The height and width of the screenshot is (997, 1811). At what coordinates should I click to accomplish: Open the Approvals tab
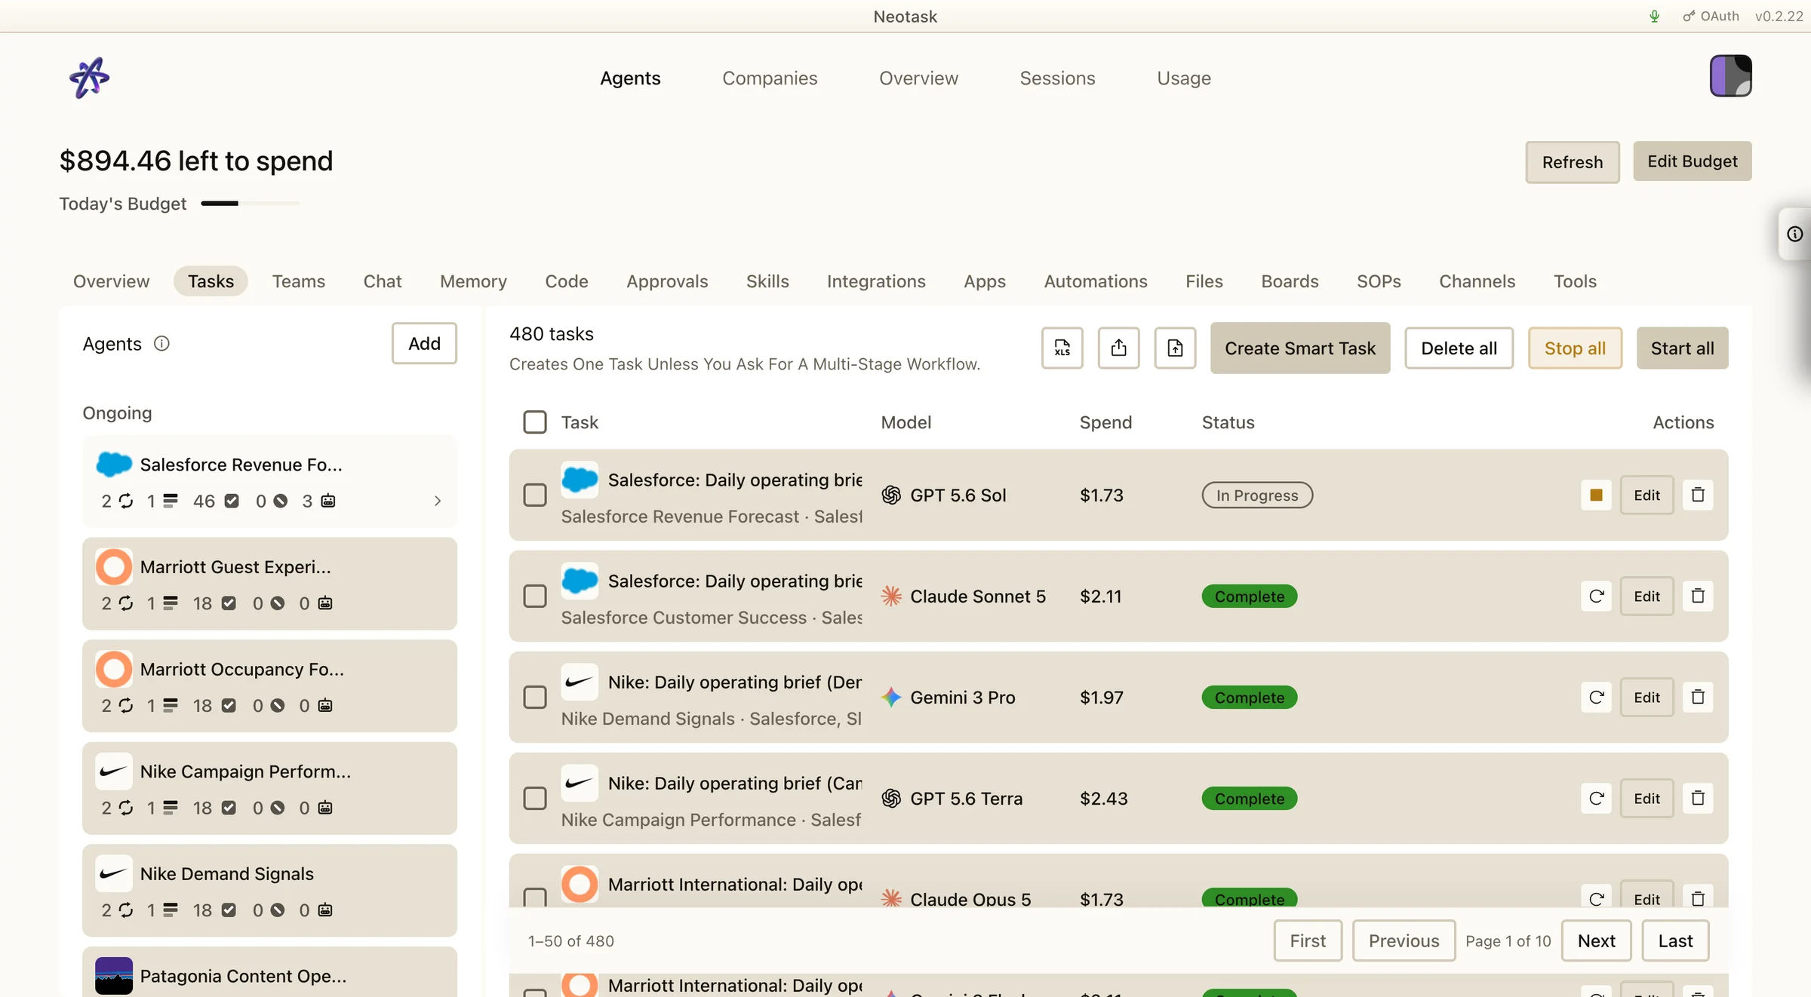[667, 281]
